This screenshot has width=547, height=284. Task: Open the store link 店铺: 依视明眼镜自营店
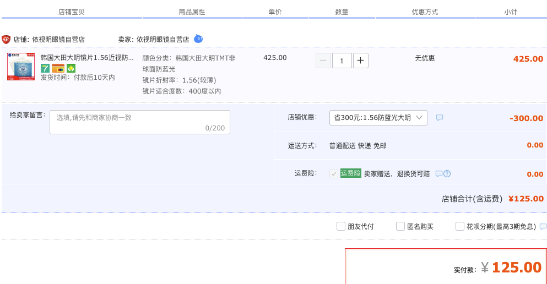click(49, 40)
